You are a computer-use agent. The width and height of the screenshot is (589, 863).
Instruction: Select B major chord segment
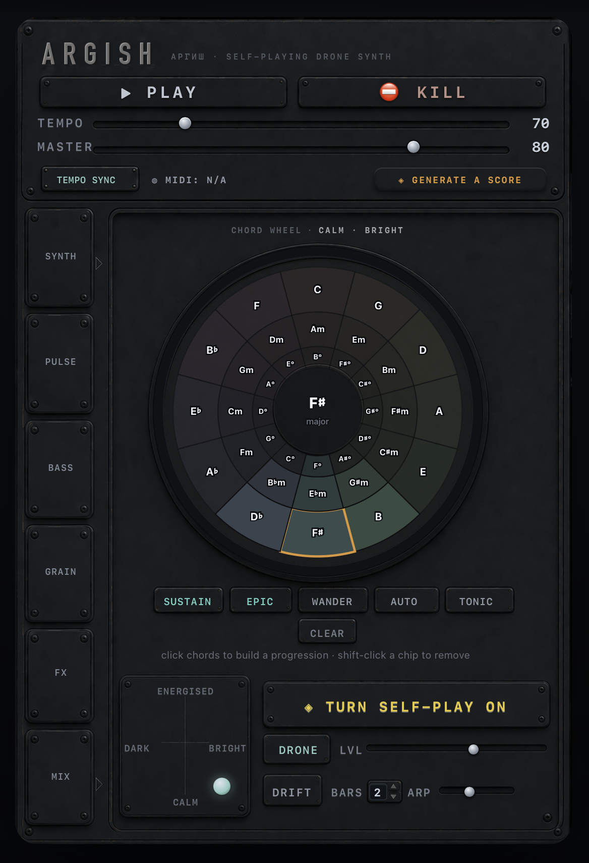378,517
